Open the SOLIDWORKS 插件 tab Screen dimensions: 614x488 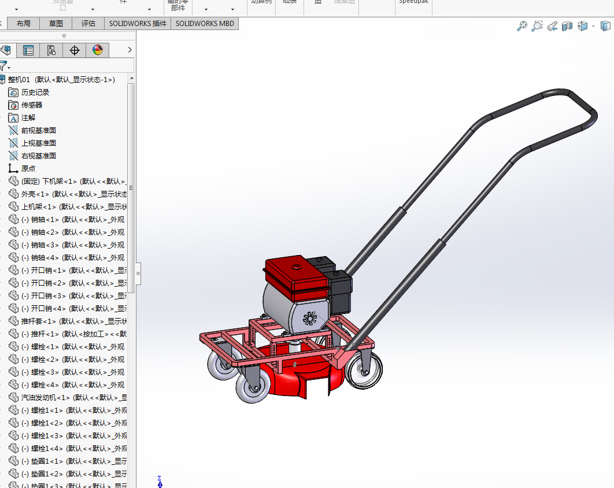point(138,24)
